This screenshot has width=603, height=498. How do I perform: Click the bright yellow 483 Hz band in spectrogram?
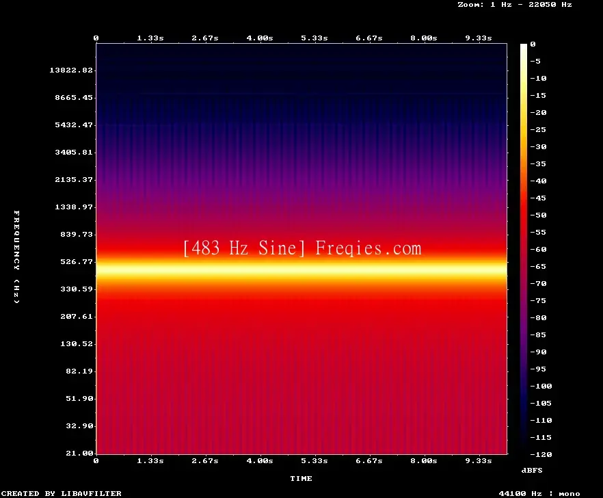coord(301,269)
